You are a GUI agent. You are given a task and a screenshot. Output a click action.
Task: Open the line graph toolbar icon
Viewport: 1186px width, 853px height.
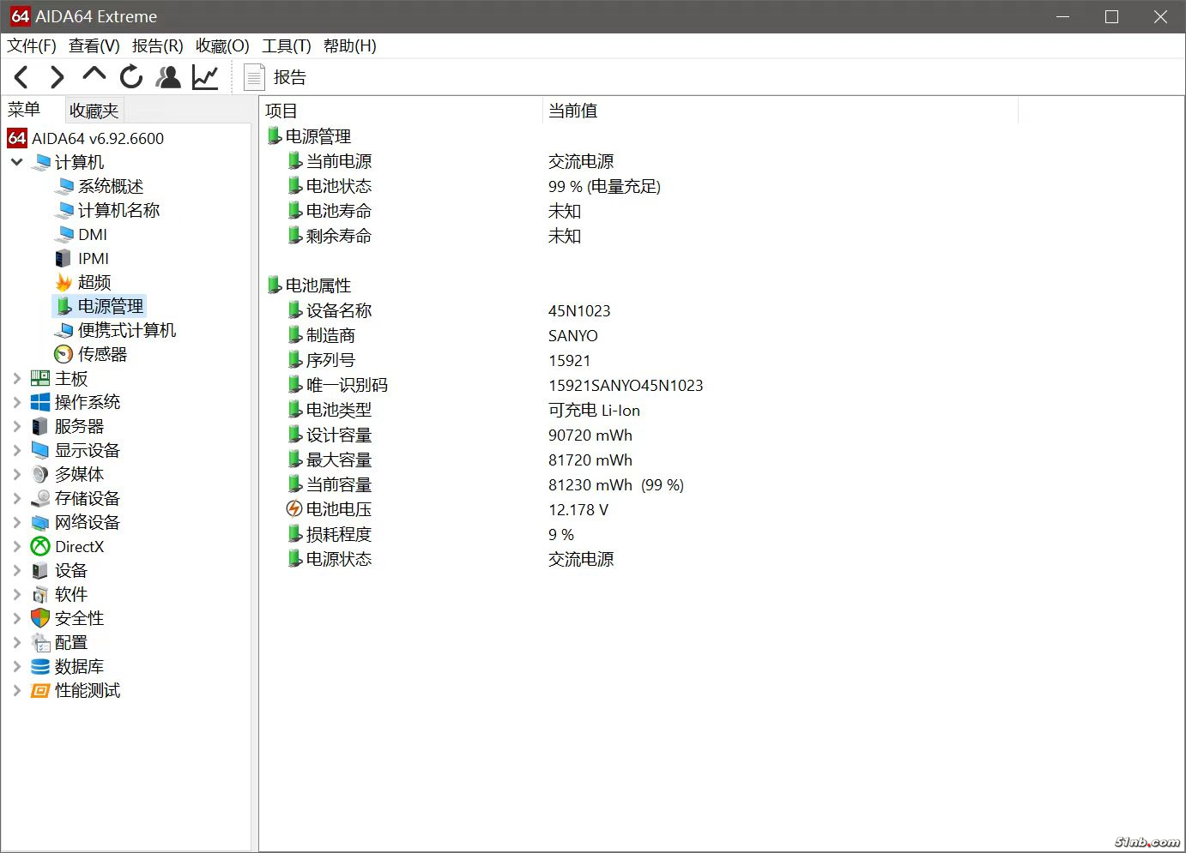[205, 77]
